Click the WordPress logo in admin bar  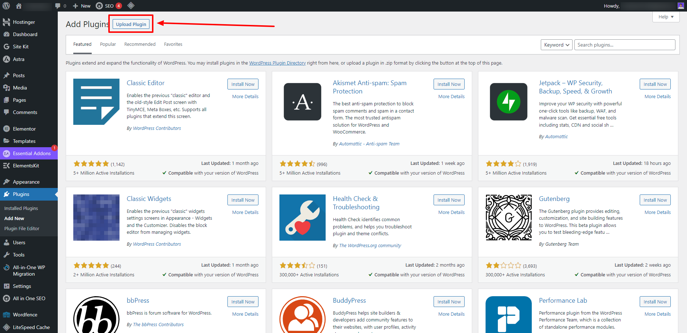tap(6, 6)
